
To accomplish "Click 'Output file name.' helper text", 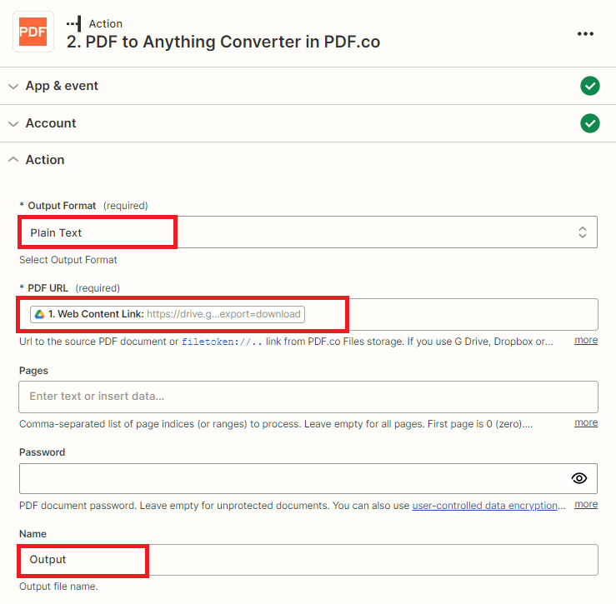I will (x=58, y=587).
